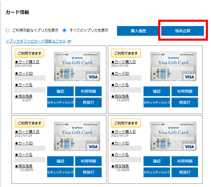Click the 612円 balance value
Image resolution: width=211 pixels, height=187 pixels.
point(27,100)
